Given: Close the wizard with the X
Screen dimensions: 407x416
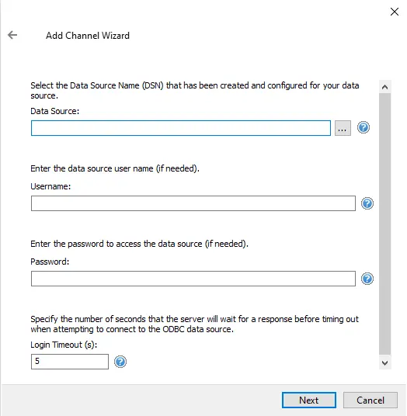Looking at the screenshot, I should pos(395,12).
